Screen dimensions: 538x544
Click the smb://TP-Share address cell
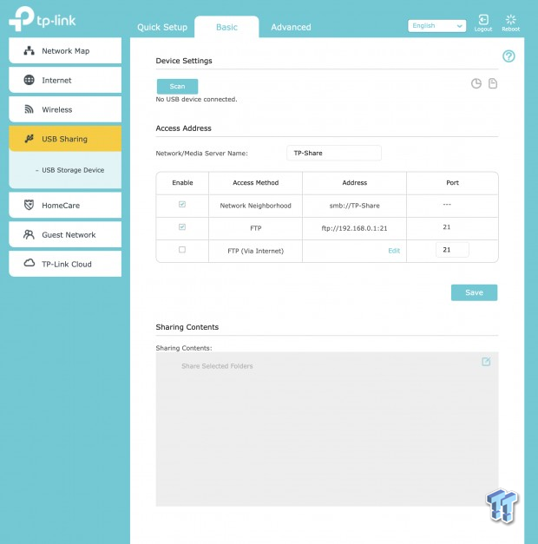click(354, 206)
